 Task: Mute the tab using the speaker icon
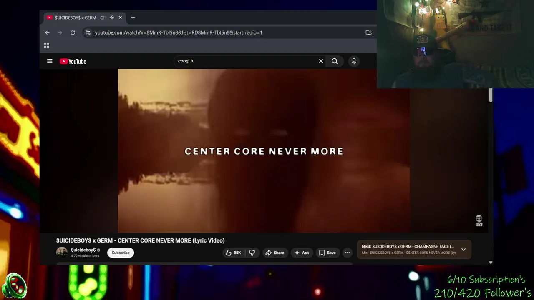tap(112, 17)
